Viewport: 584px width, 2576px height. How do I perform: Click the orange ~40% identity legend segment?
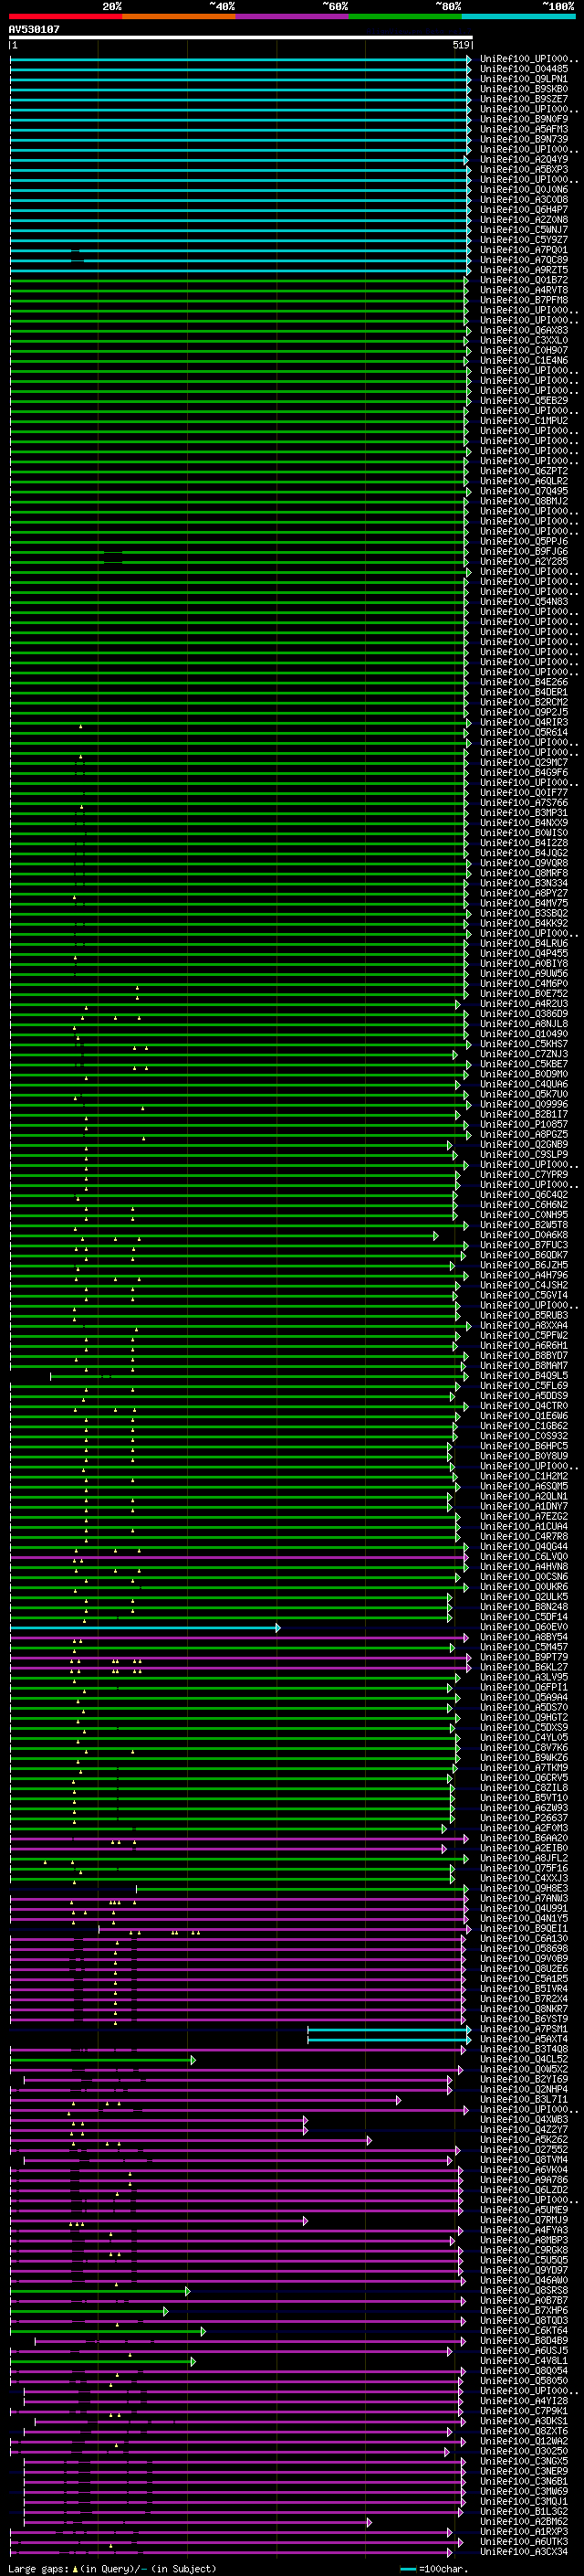179,16
